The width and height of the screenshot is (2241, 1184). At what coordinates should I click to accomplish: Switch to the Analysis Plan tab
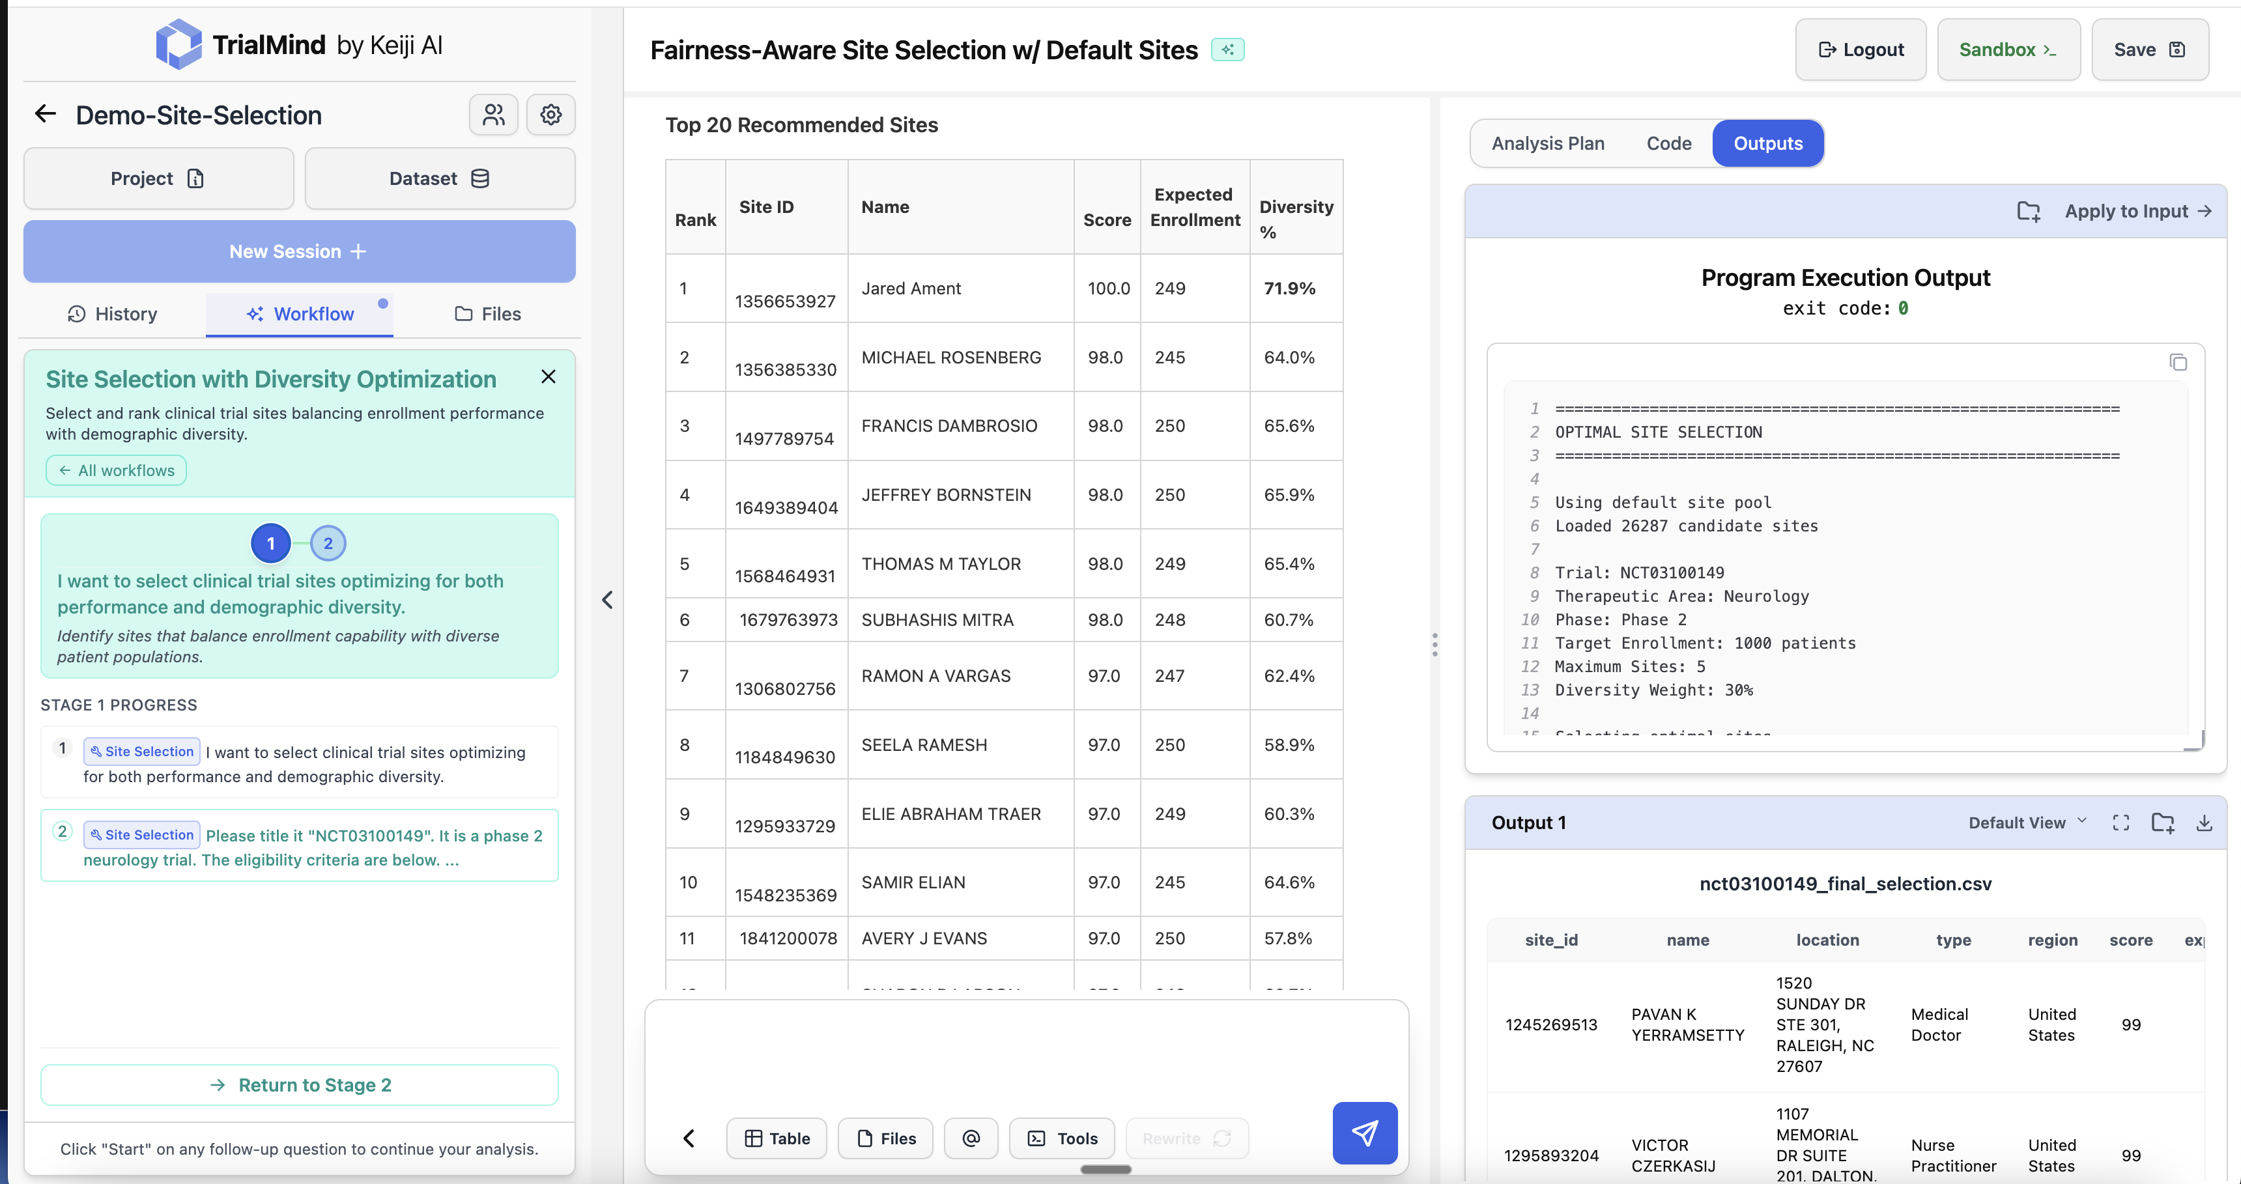pos(1548,143)
